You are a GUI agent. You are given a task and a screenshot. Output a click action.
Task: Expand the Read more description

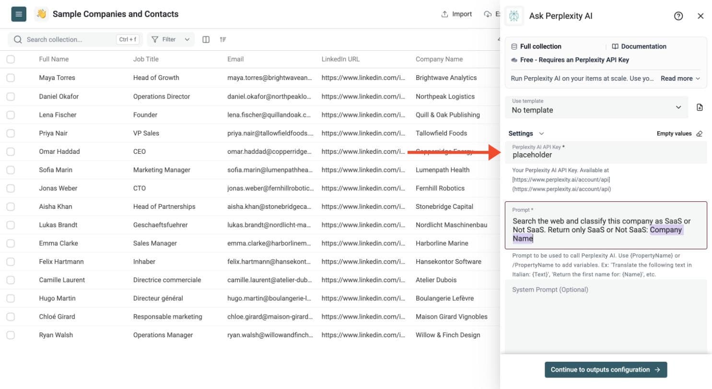point(680,79)
